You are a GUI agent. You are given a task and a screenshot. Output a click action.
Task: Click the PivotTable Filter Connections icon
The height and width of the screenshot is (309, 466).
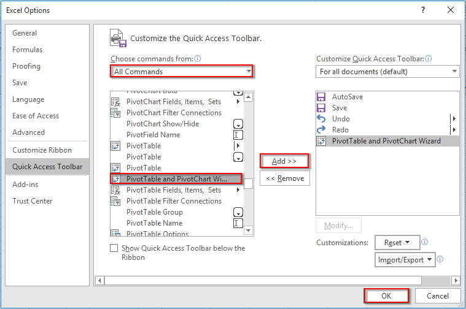115,201
